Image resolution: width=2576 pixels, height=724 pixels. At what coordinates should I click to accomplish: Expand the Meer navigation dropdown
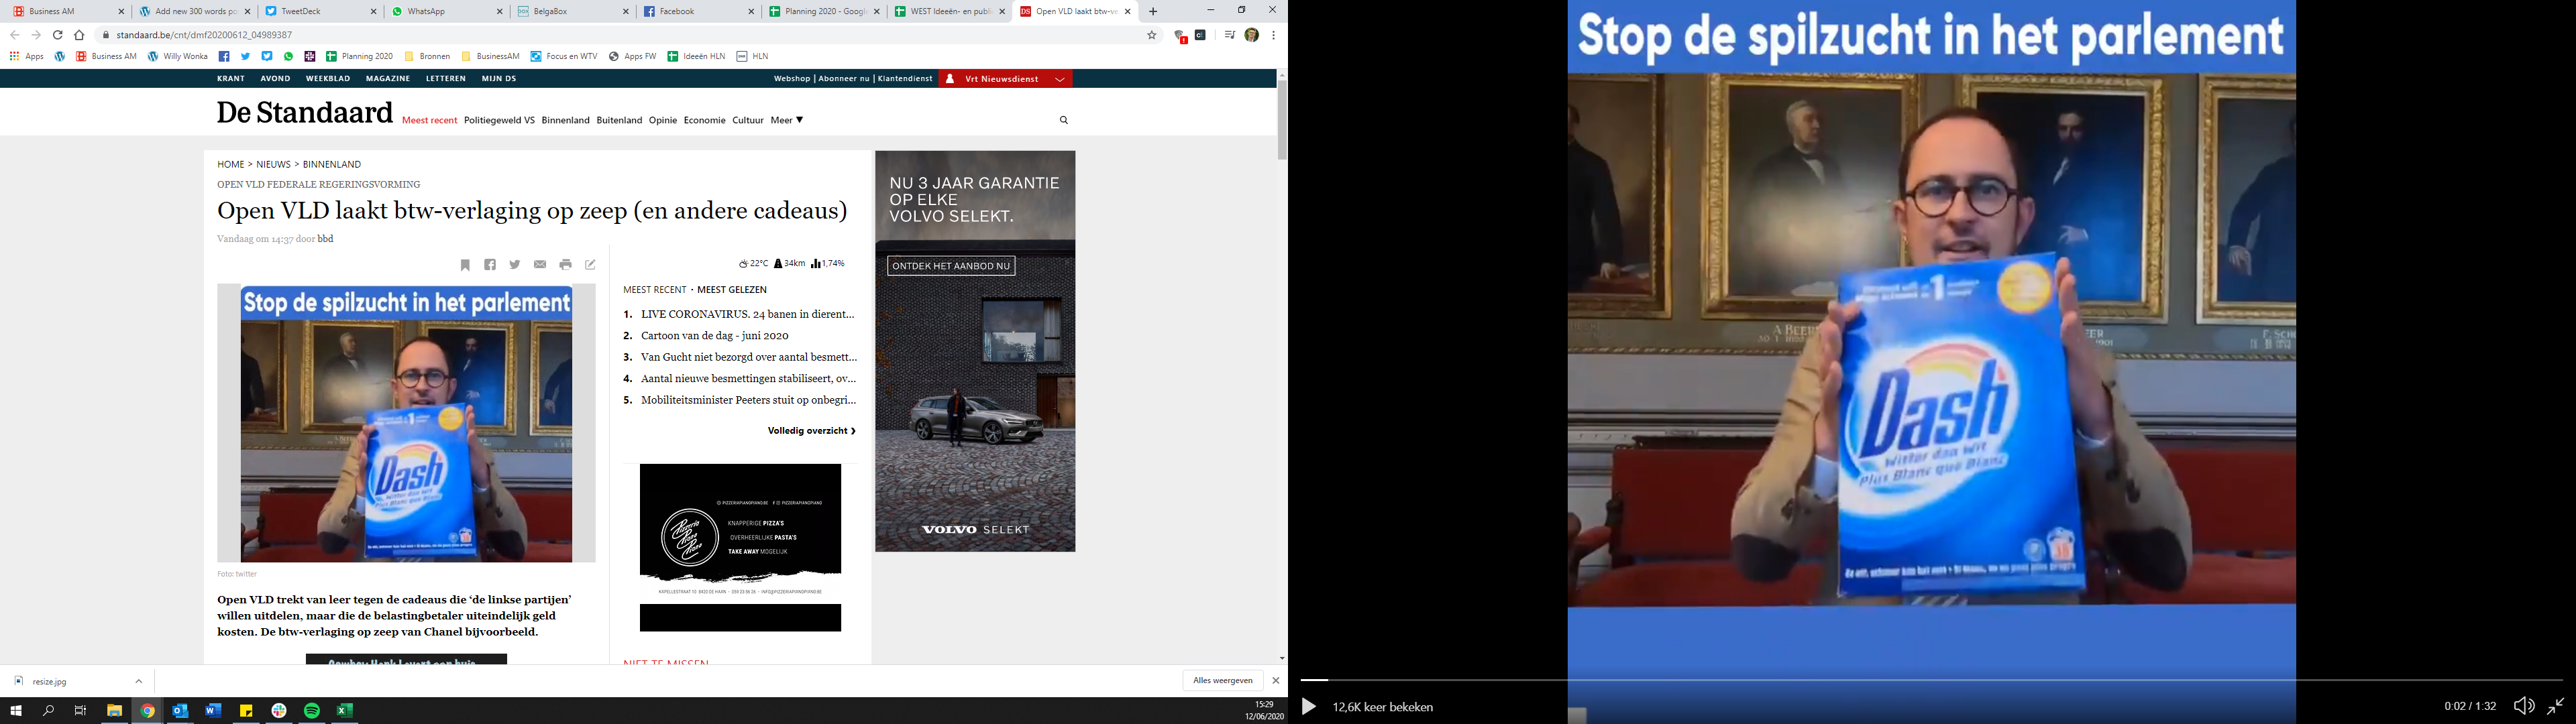pos(787,120)
